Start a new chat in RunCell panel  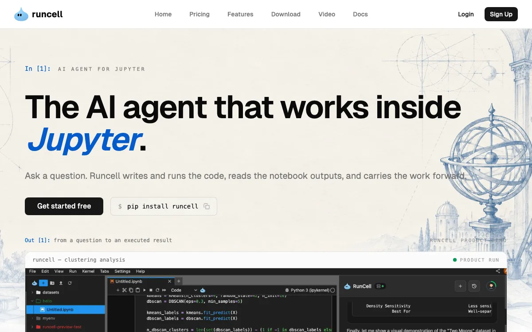[460, 286]
